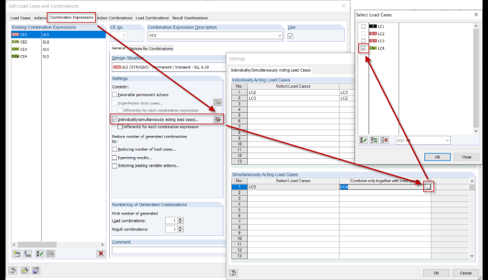Invert selection icon in Select Load Cases
Screen dimensions: 488x280
(374, 140)
